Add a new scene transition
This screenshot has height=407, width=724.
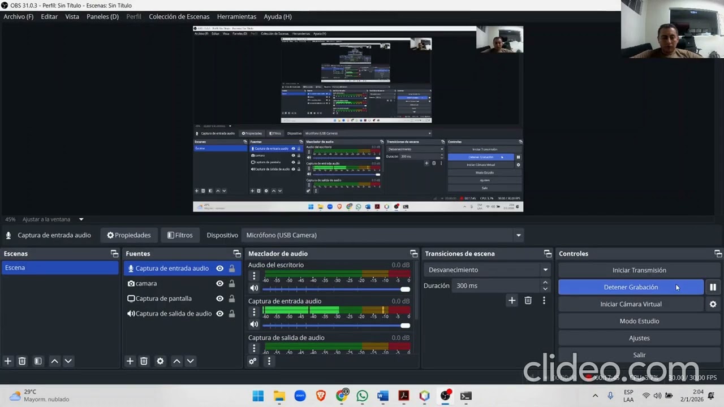click(x=512, y=301)
